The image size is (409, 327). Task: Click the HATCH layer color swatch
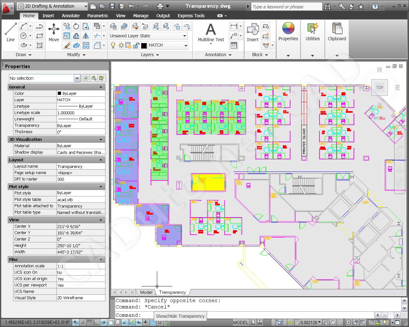click(x=144, y=46)
